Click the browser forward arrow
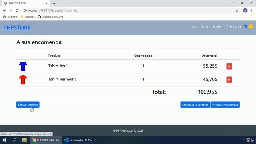This screenshot has height=144, width=256. click(11, 10)
